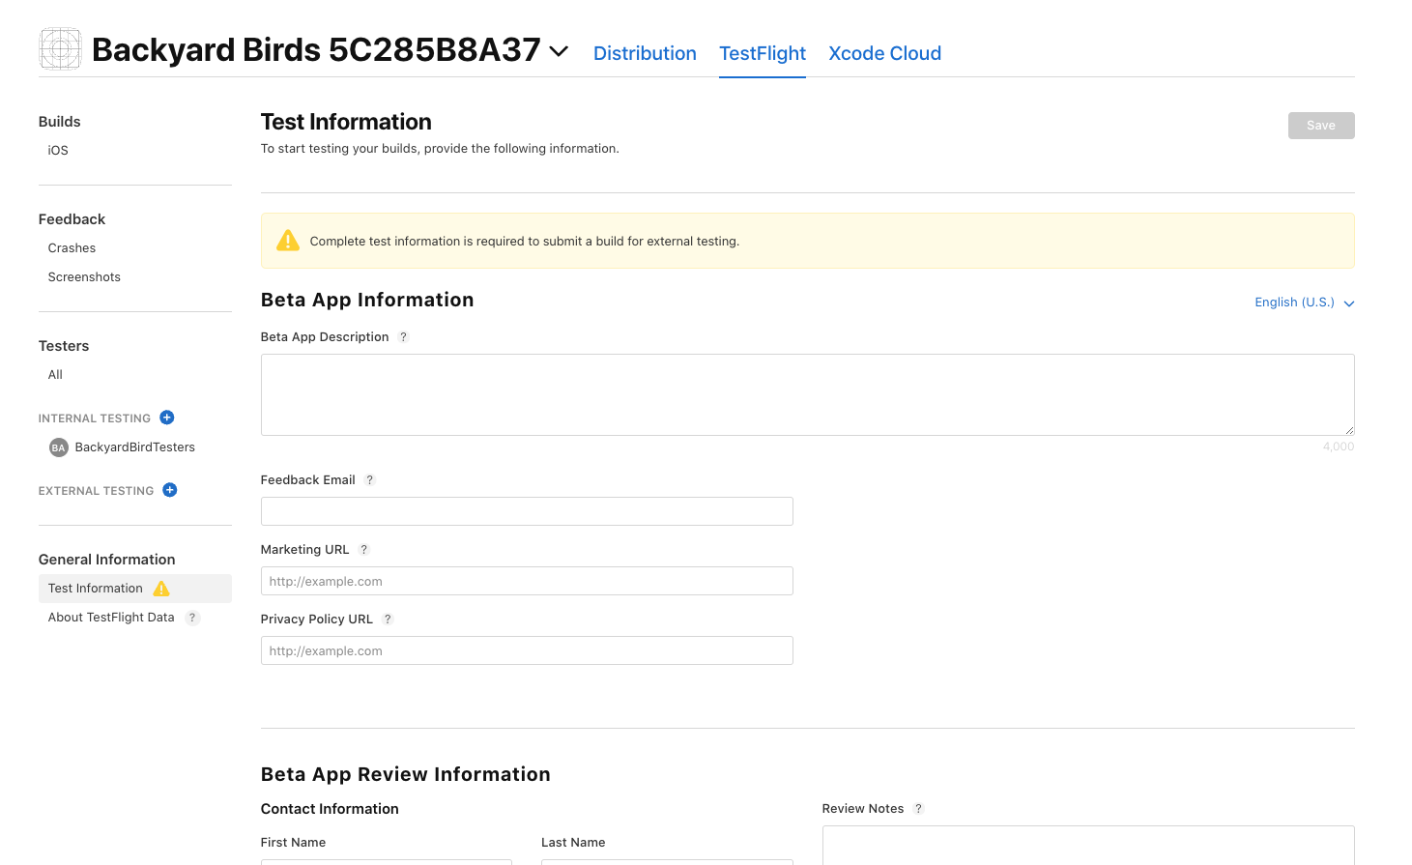Screen dimensions: 1412x865
Task: Click the 'General Information' sidebar heading
Action: (107, 560)
